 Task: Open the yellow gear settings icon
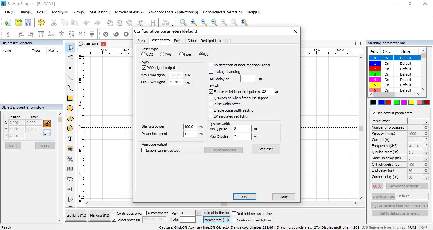(x=41, y=22)
